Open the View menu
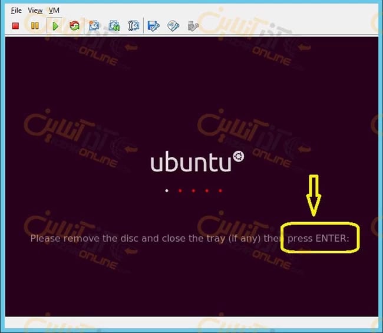 (x=35, y=11)
